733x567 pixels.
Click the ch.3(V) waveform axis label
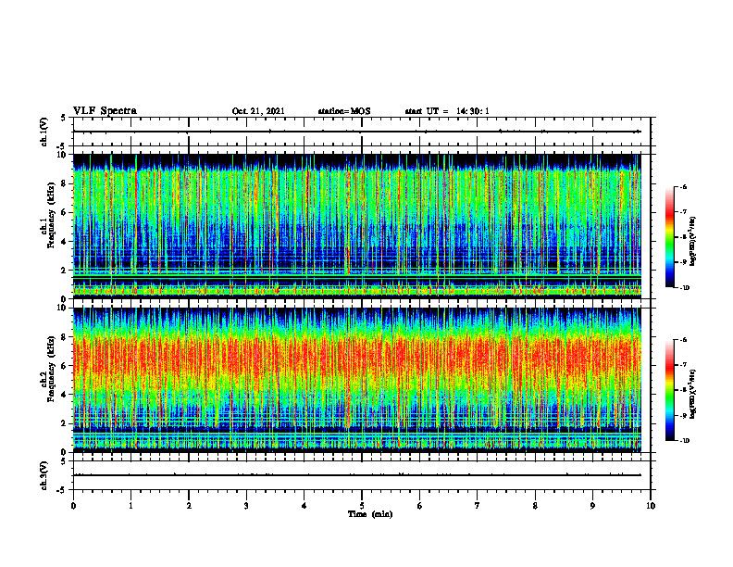[x=43, y=475]
